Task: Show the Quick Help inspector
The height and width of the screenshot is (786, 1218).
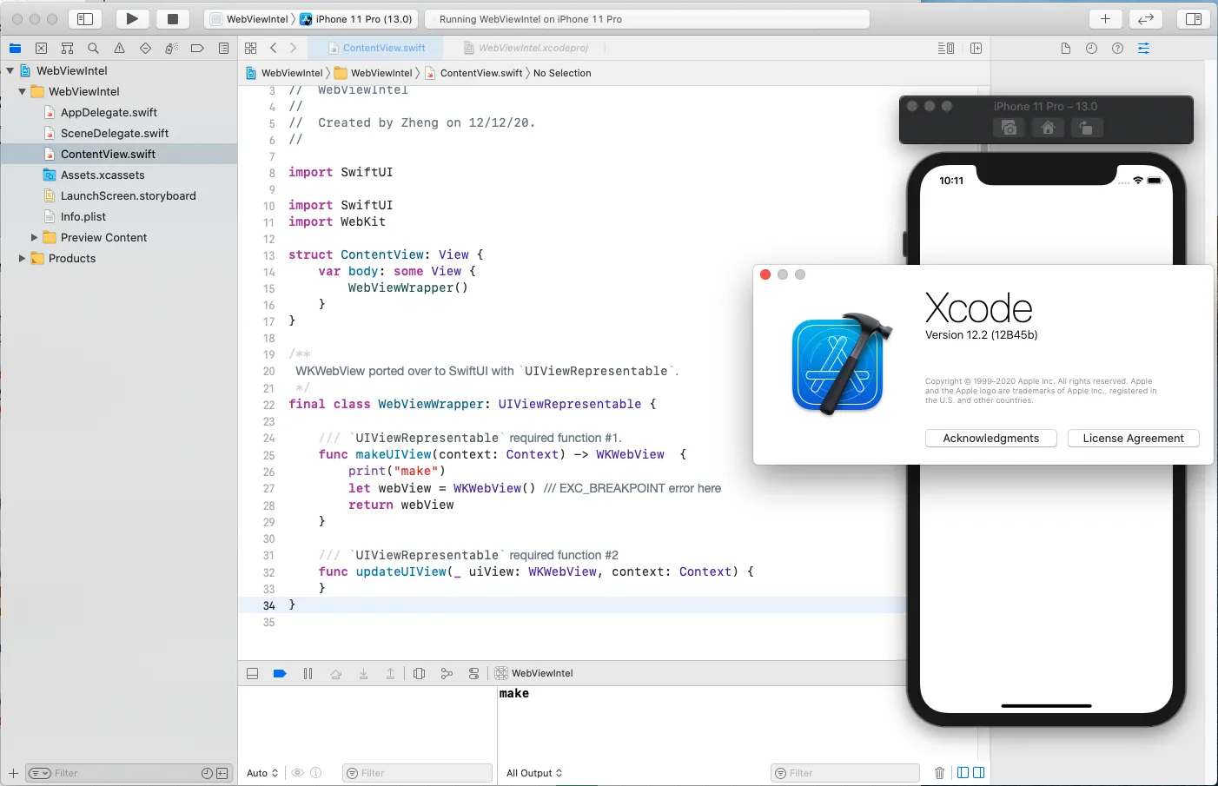Action: pyautogui.click(x=1117, y=49)
